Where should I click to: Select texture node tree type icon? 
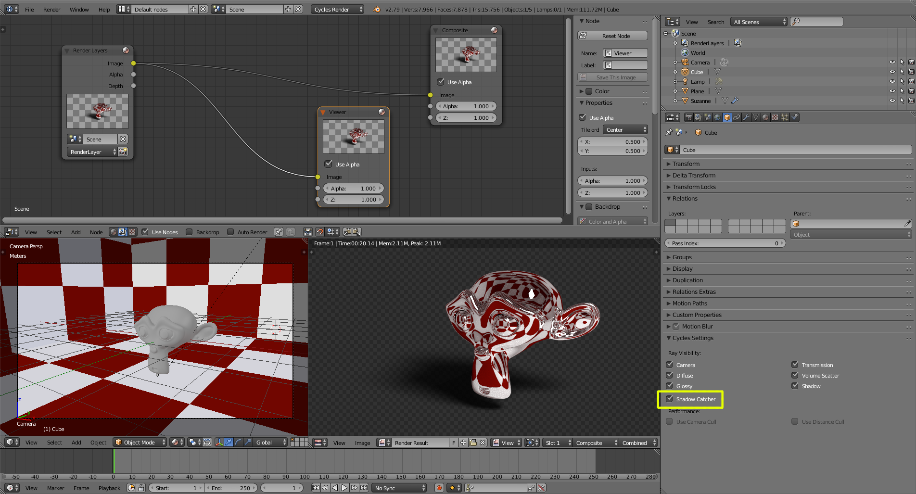click(x=132, y=232)
